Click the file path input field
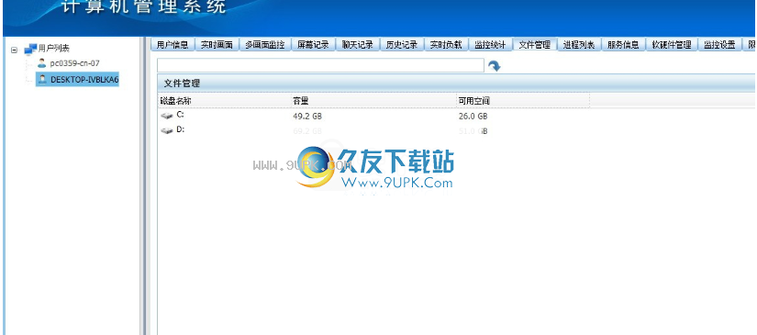This screenshot has width=757, height=335. [320, 65]
